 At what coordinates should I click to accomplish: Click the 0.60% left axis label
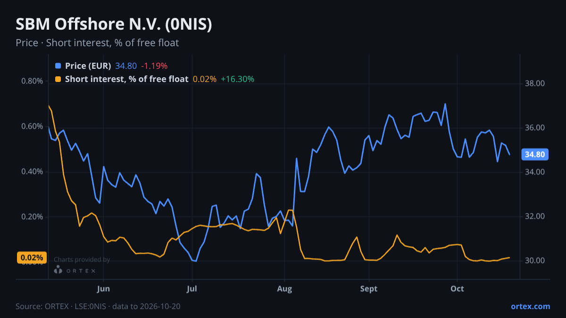coord(32,126)
